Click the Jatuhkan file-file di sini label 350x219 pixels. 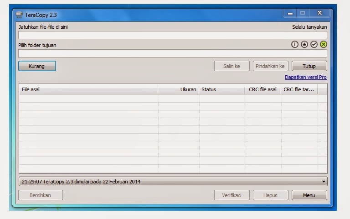[43, 27]
